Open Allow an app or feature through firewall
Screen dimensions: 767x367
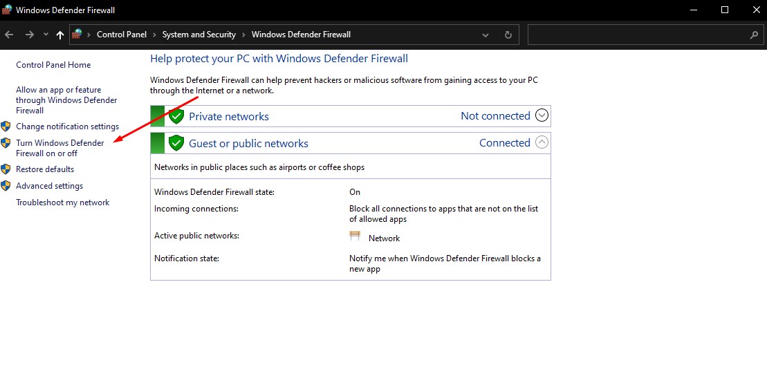tap(66, 100)
